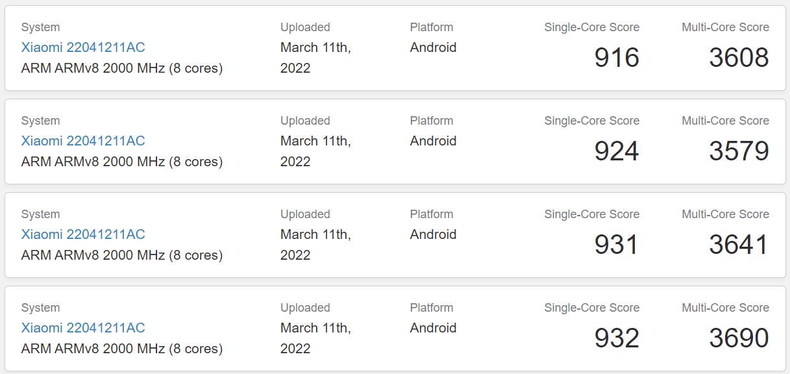Click the single-core score 932
The height and width of the screenshot is (374, 790).
tap(616, 338)
